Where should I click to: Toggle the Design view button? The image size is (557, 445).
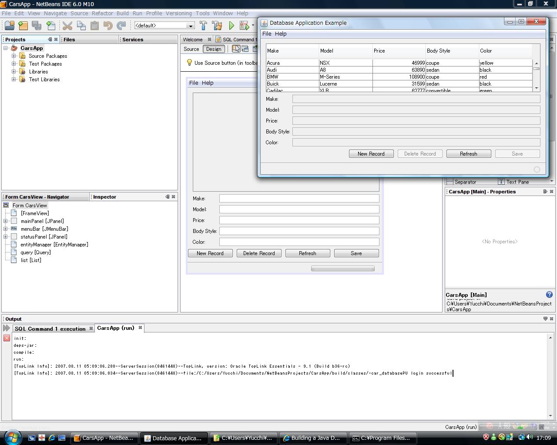[214, 49]
